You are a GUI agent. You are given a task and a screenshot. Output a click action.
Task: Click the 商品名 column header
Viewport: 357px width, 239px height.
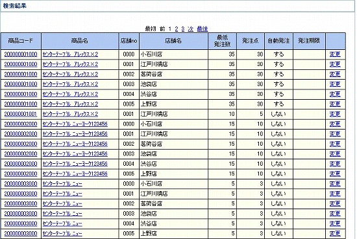pos(80,41)
